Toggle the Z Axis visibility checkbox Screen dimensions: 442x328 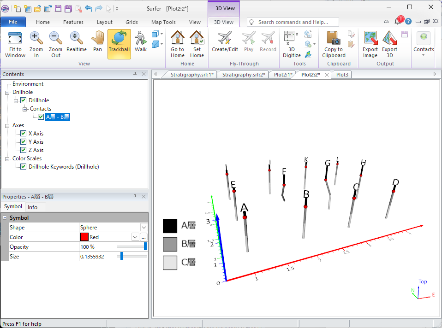[x=24, y=150]
